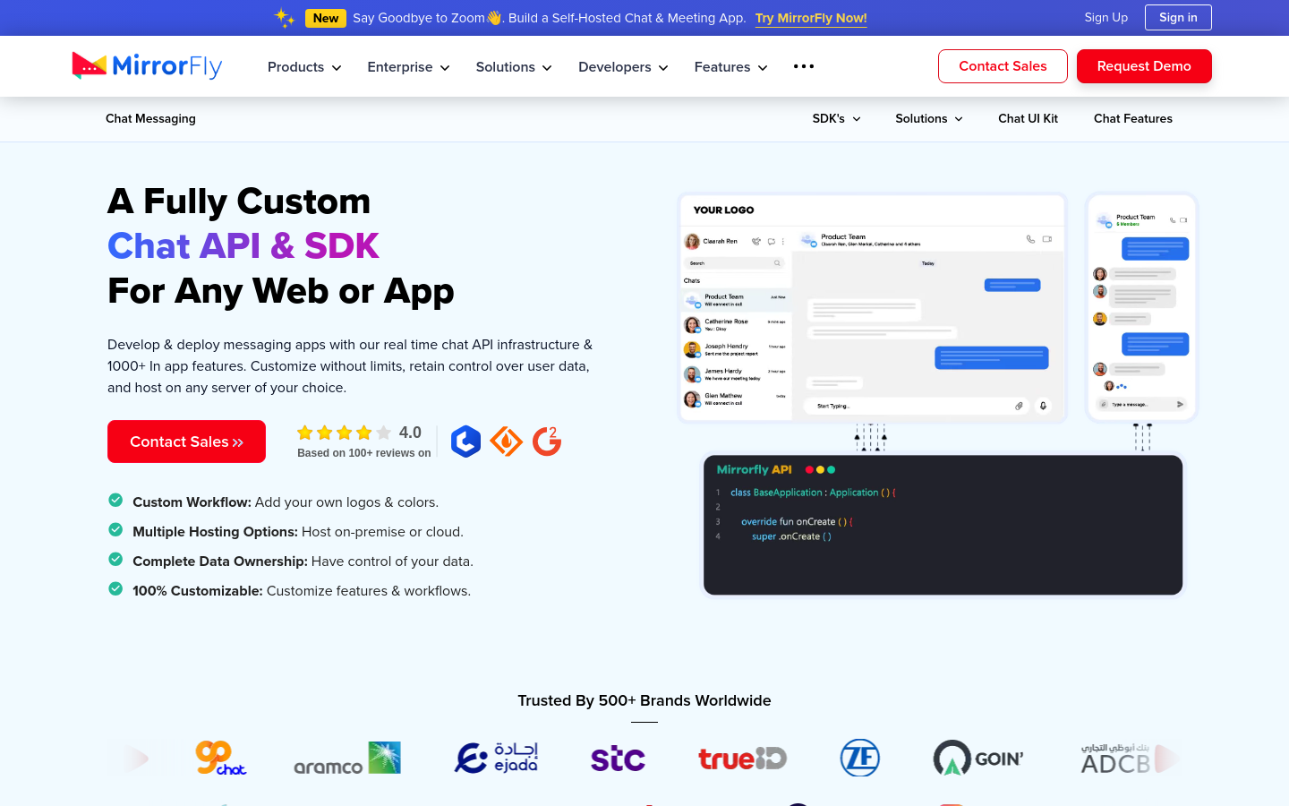Click the "A Fully Custom" heading line
Screen dimensions: 1289x806
tap(239, 201)
